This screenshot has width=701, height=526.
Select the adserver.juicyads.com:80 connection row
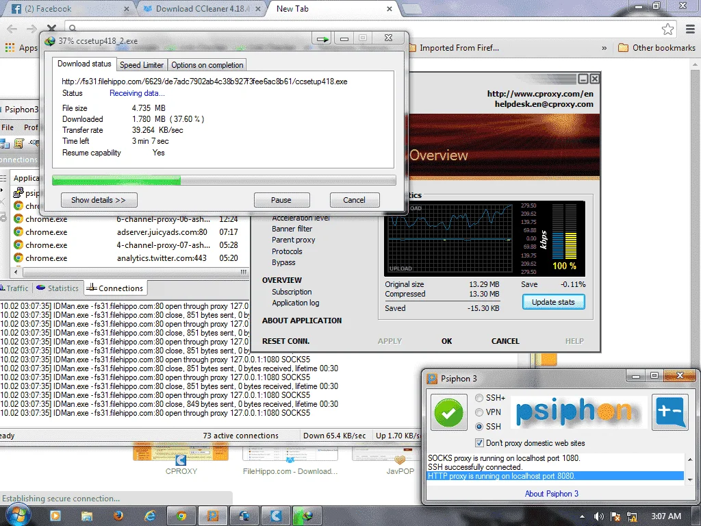pyautogui.click(x=129, y=232)
